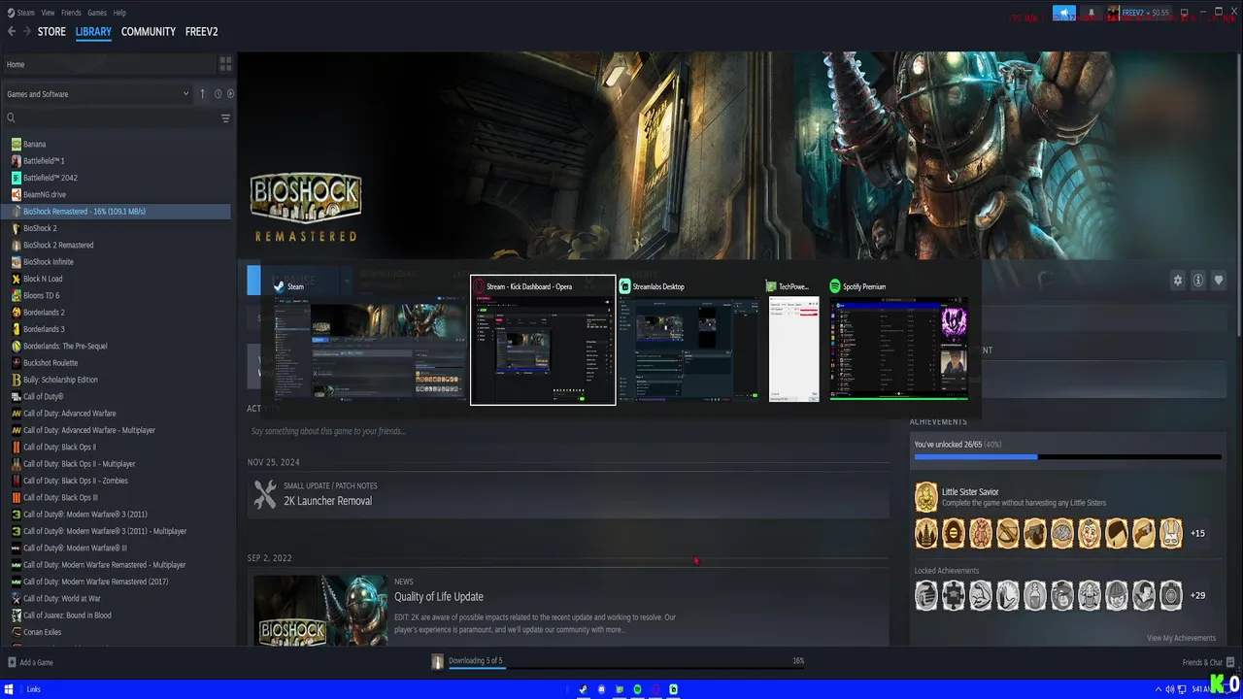
Task: Click the recent activity clock icon
Action: pyautogui.click(x=218, y=94)
